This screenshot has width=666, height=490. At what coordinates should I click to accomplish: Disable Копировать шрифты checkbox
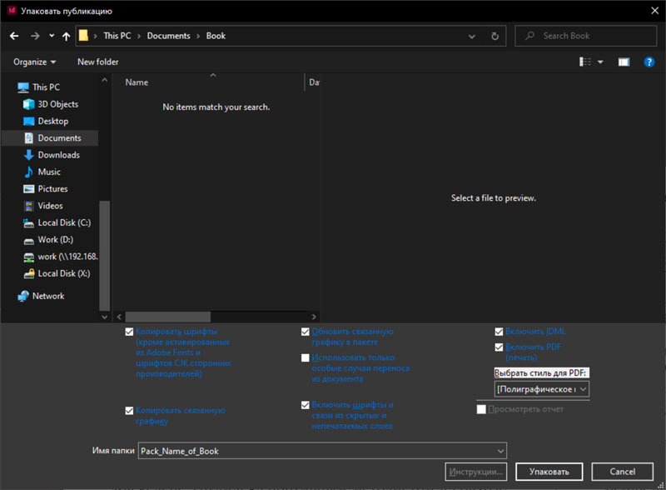coord(129,332)
